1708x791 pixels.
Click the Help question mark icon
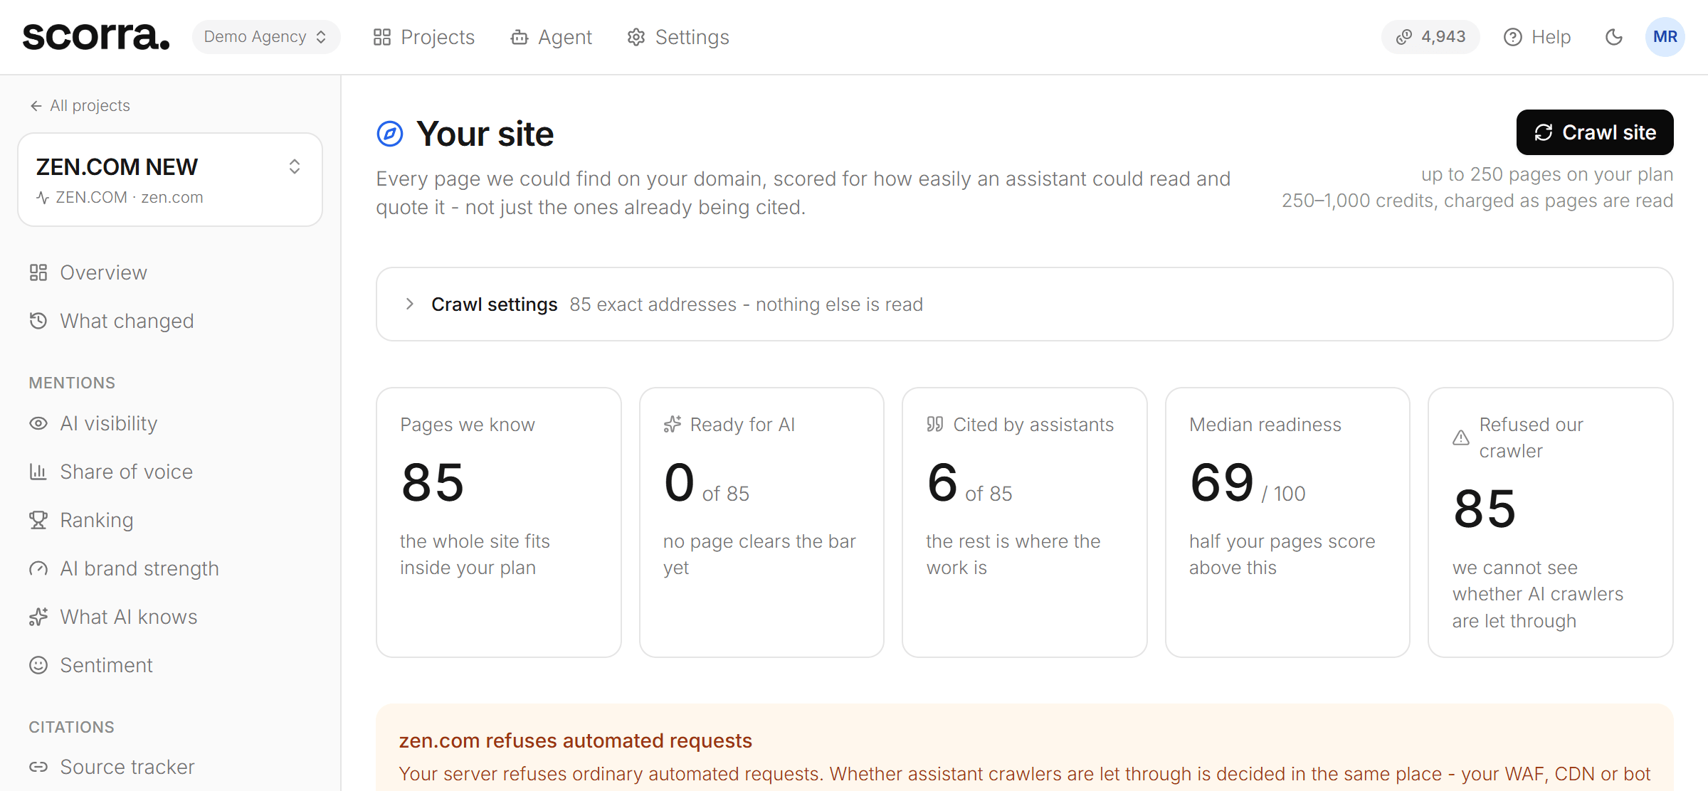pyautogui.click(x=1512, y=37)
